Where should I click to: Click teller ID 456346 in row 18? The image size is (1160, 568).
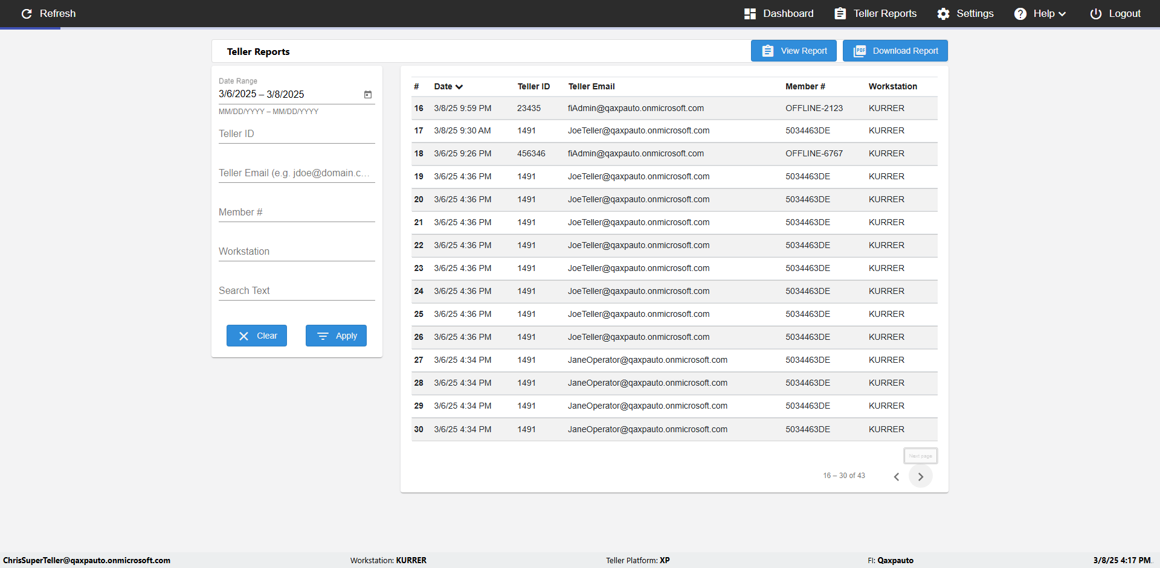(x=531, y=153)
